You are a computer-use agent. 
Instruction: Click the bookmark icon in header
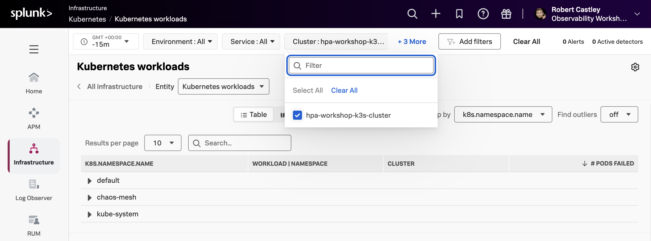(459, 14)
